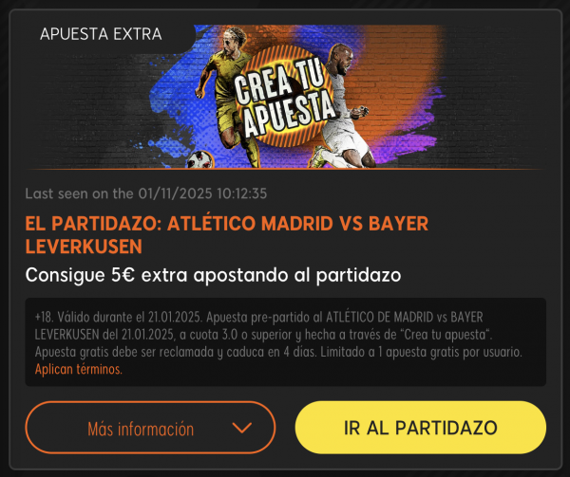Click the LEVERKUSEN word in the orange heading
Image resolution: width=570 pixels, height=477 pixels.
(84, 247)
